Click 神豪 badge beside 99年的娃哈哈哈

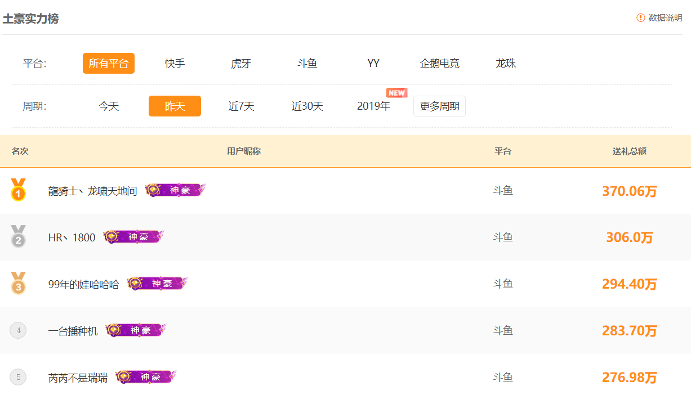157,284
